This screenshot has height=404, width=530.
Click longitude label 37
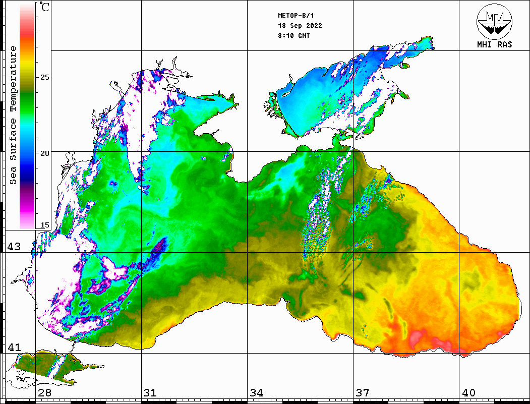[x=363, y=392]
